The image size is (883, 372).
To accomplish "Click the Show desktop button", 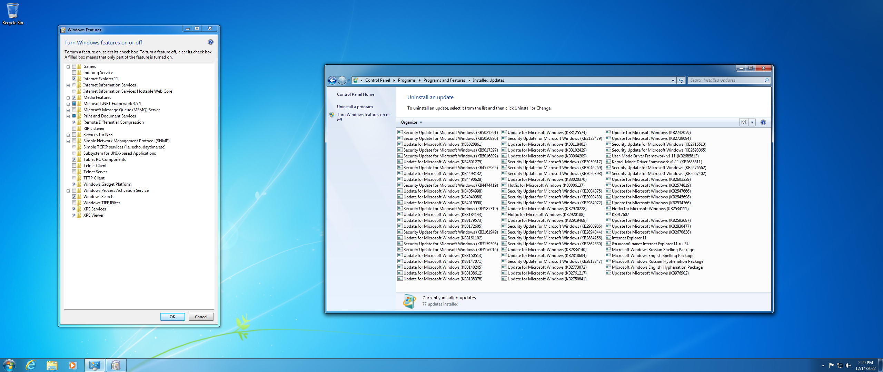I will 881,365.
